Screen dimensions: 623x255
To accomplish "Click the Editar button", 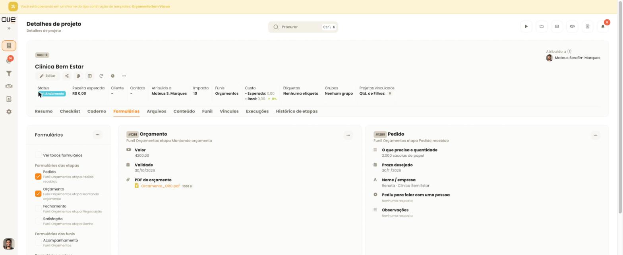I will 48,76.
